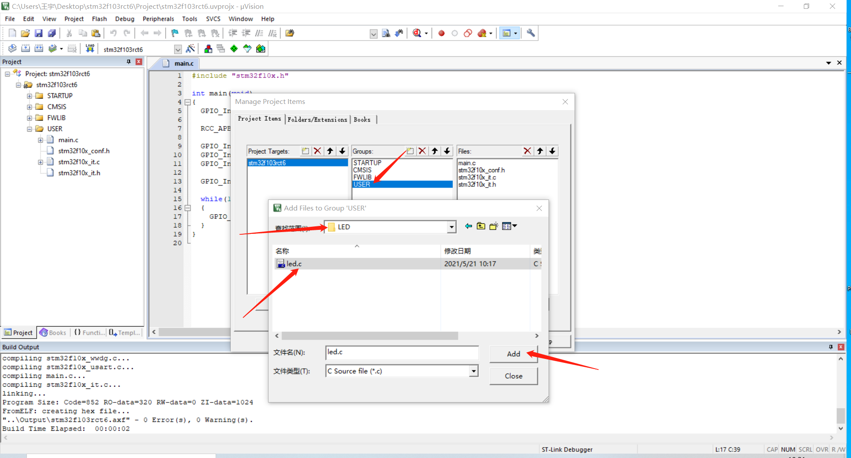Select stm32f10x_it.c in the project tree
This screenshot has width=851, height=458.
click(x=79, y=162)
